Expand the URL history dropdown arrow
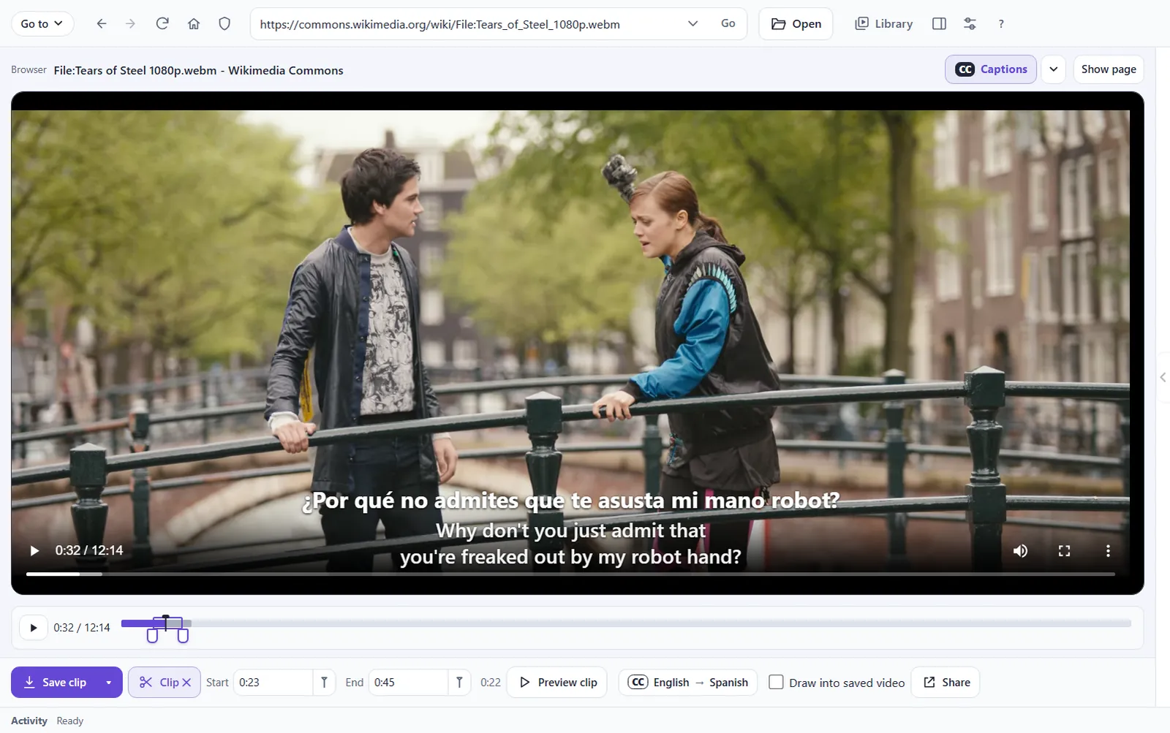This screenshot has width=1170, height=733. pos(692,24)
